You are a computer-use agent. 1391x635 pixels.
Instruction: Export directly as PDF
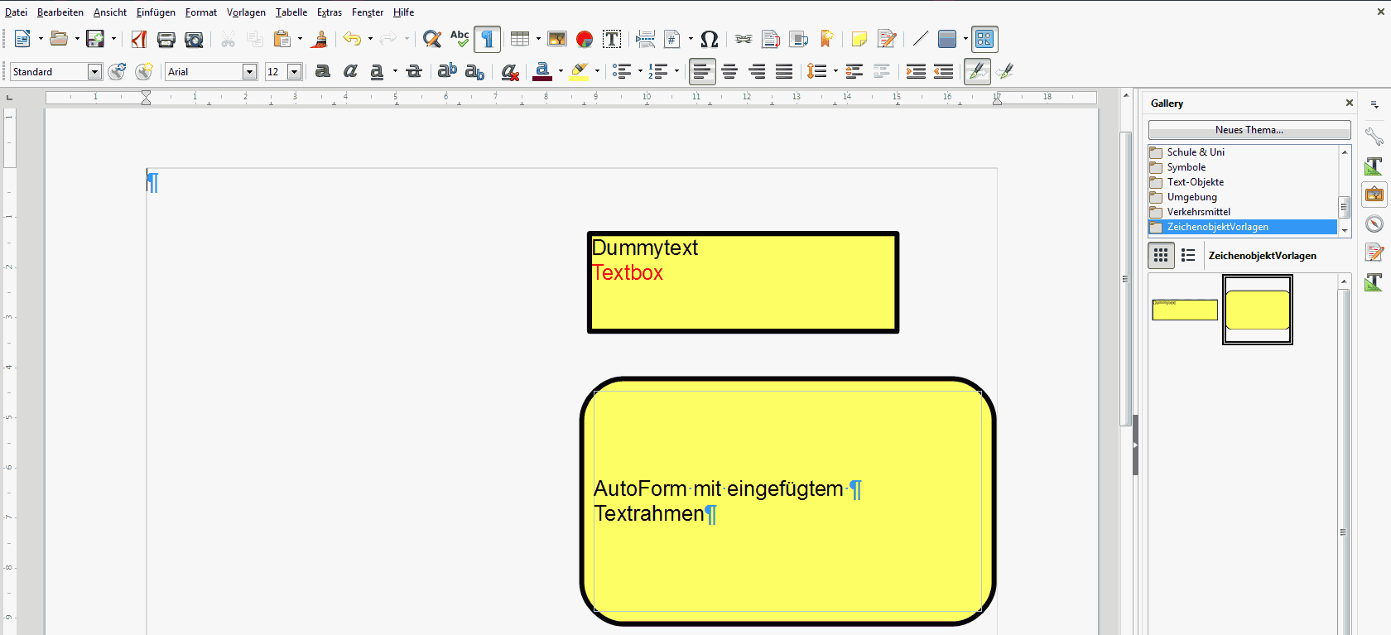[138, 39]
